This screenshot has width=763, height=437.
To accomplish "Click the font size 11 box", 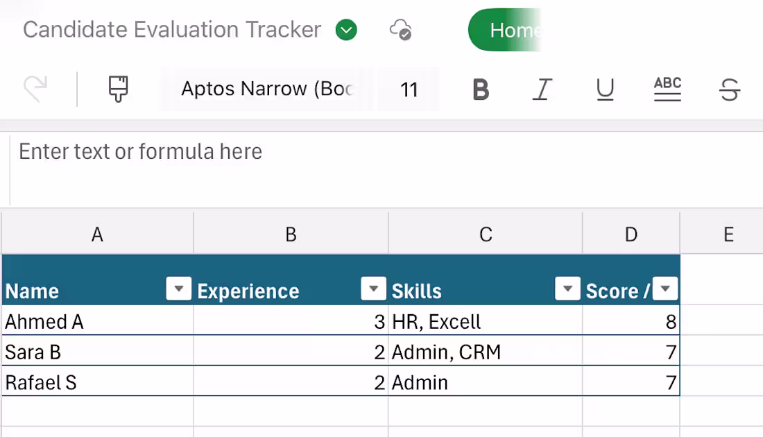I will coord(409,89).
